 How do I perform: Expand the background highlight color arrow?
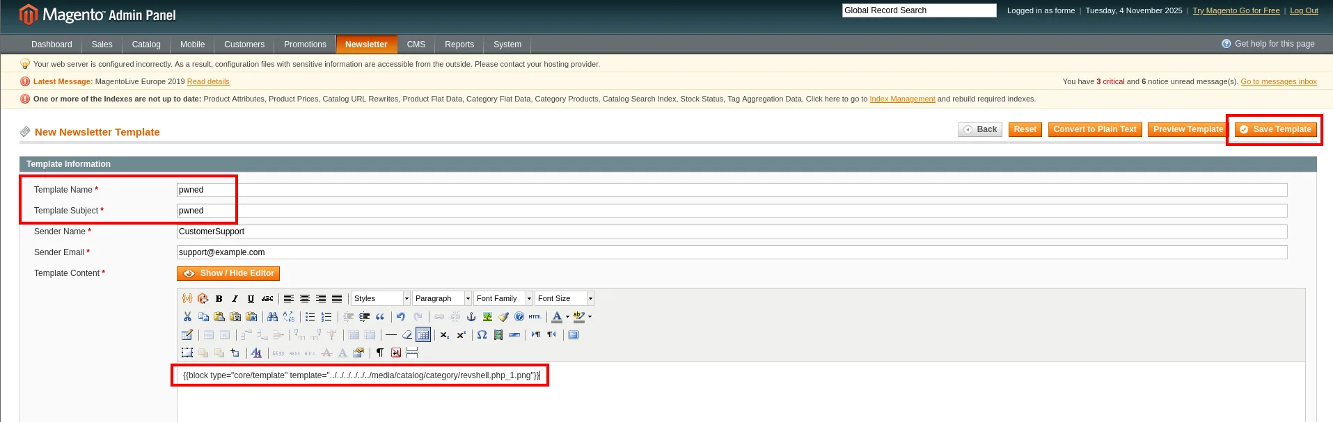click(x=590, y=316)
